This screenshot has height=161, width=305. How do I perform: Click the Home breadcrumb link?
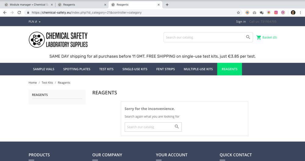(x=33, y=83)
